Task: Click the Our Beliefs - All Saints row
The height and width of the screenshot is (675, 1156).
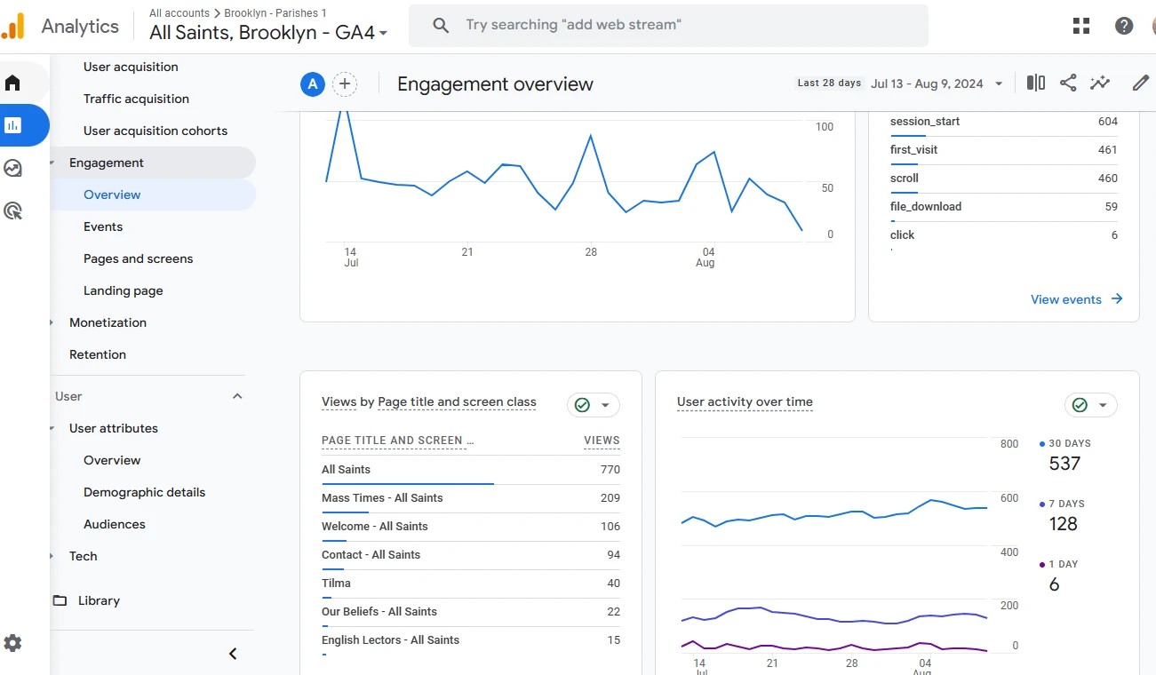Action: [x=471, y=612]
